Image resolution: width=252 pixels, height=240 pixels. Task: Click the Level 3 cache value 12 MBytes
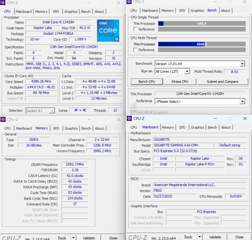[99, 98]
